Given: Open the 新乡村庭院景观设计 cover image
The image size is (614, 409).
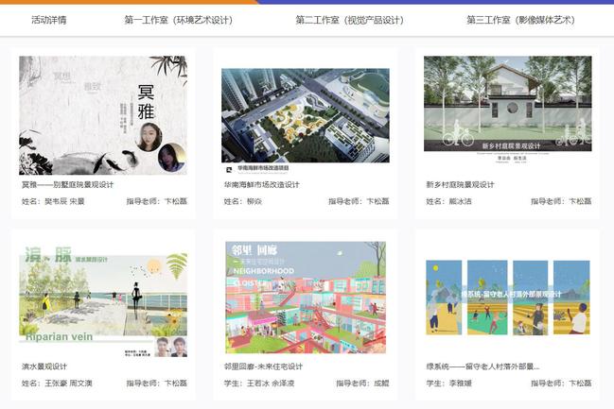Looking at the screenshot, I should pyautogui.click(x=507, y=103).
